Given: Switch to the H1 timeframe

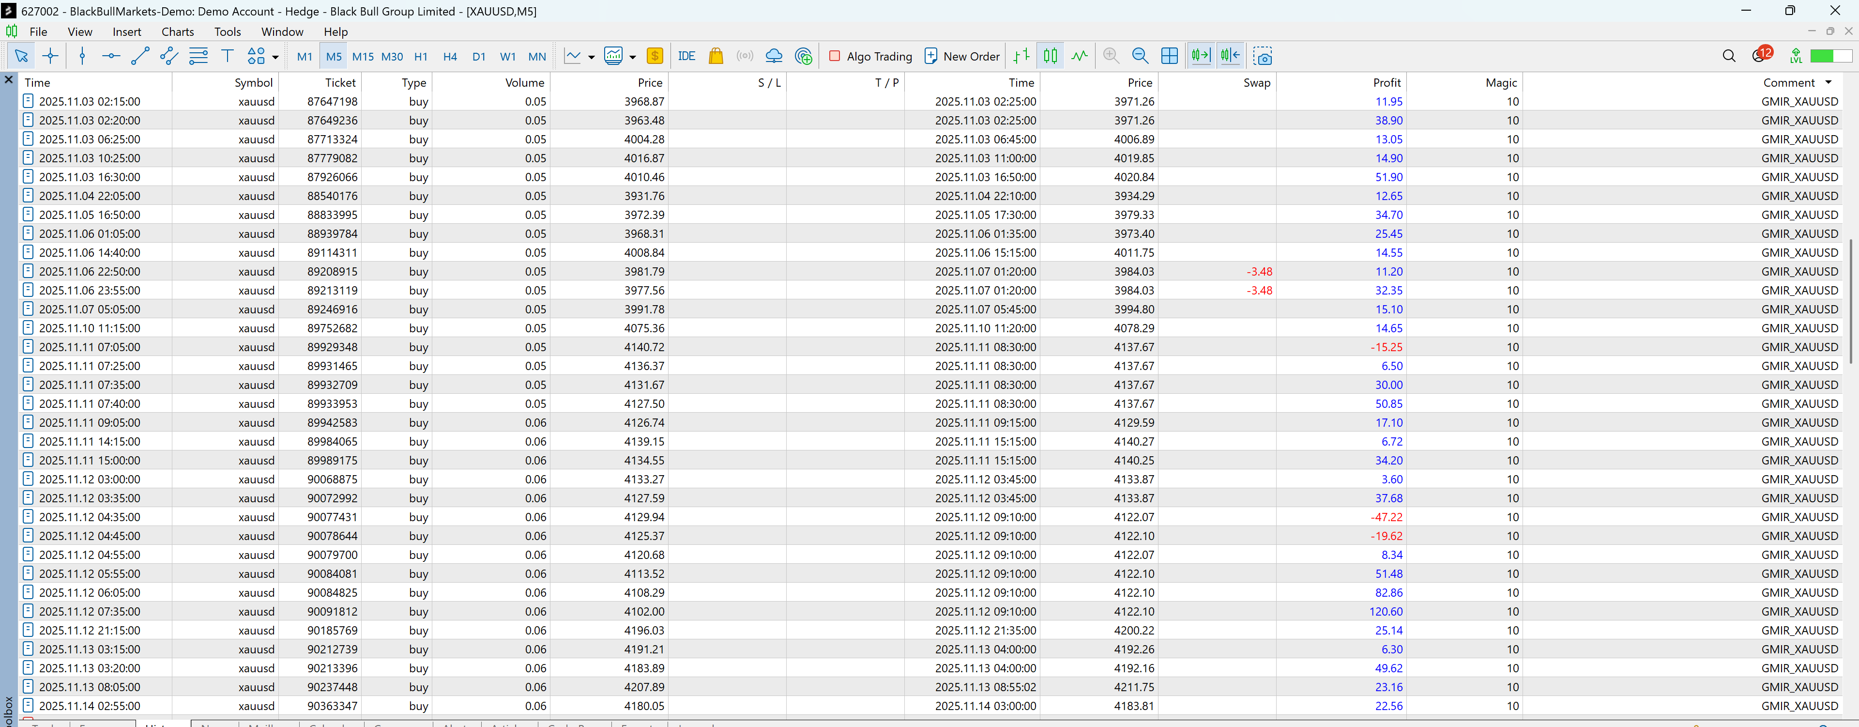Looking at the screenshot, I should 421,56.
